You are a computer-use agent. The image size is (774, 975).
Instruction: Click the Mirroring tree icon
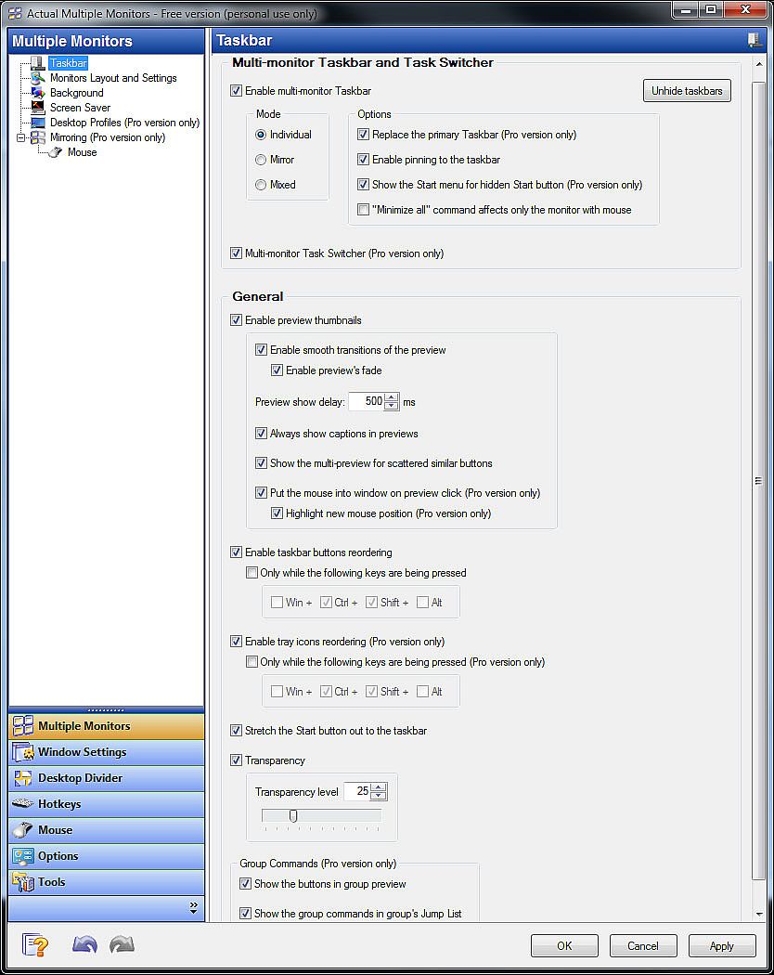38,137
